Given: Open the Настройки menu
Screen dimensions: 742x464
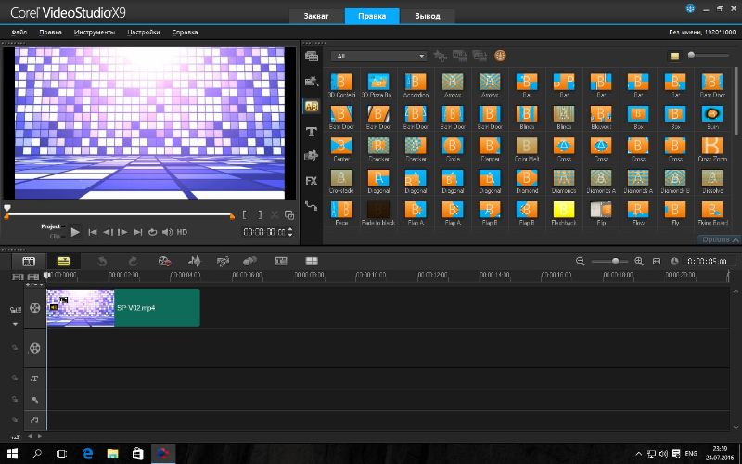Looking at the screenshot, I should click(144, 32).
